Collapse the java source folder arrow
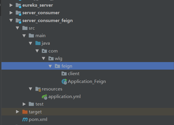This screenshot has height=125, width=174. pos(30,43)
